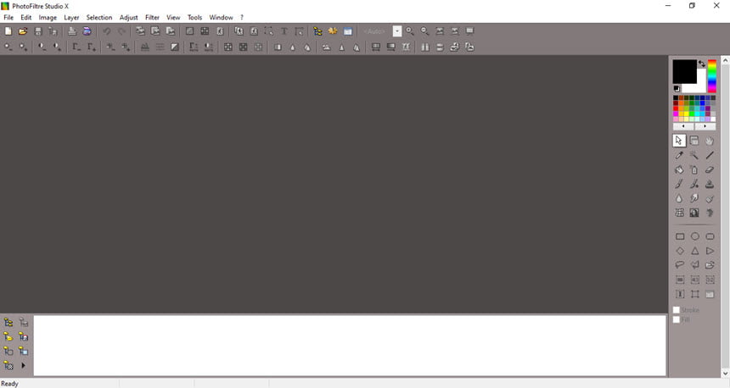Show the next palette using right arrow

click(705, 126)
